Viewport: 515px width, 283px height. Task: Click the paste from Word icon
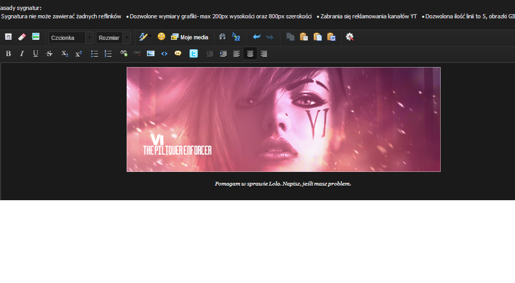[331, 37]
